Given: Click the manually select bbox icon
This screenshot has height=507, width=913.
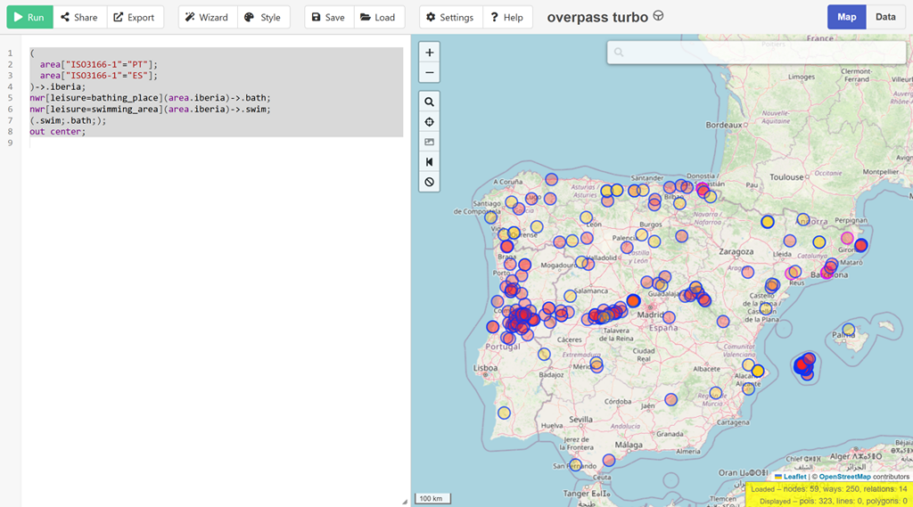Looking at the screenshot, I should point(430,142).
